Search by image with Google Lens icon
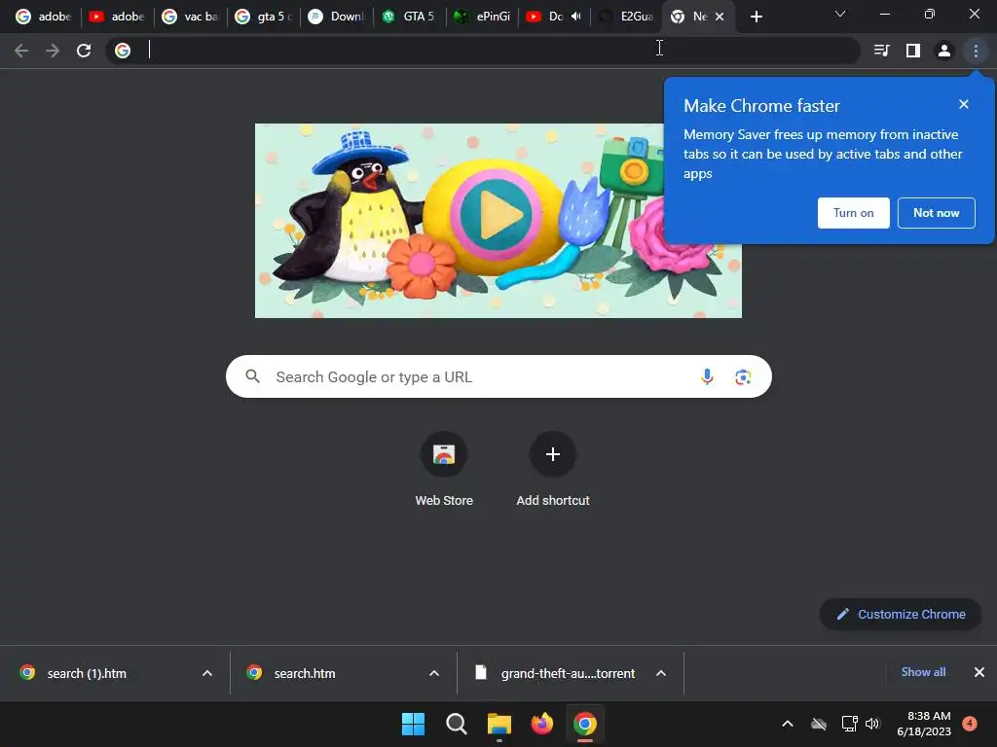Image resolution: width=997 pixels, height=747 pixels. point(743,376)
